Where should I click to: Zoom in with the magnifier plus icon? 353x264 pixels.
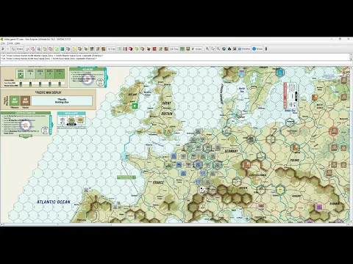click(x=207, y=49)
